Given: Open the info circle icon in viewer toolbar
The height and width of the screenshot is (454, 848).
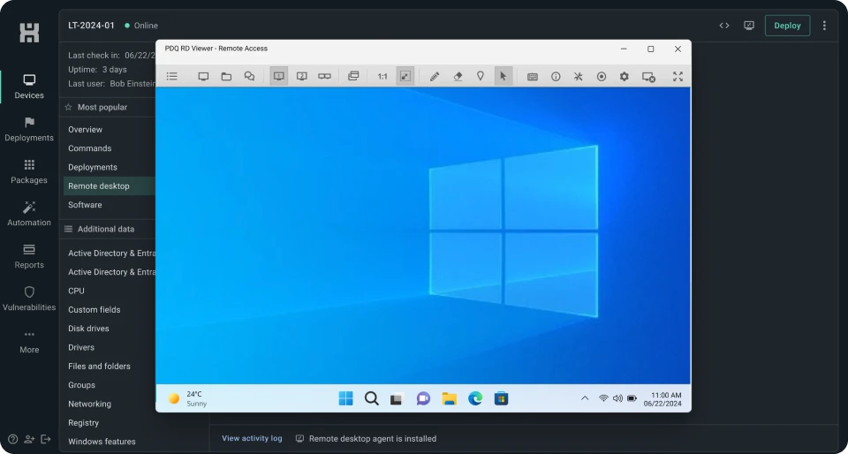Looking at the screenshot, I should pyautogui.click(x=556, y=76).
